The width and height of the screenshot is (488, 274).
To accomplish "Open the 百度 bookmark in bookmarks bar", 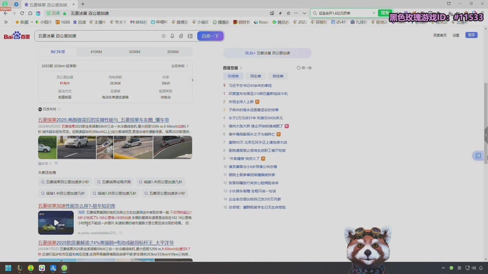I will pyautogui.click(x=80, y=22).
